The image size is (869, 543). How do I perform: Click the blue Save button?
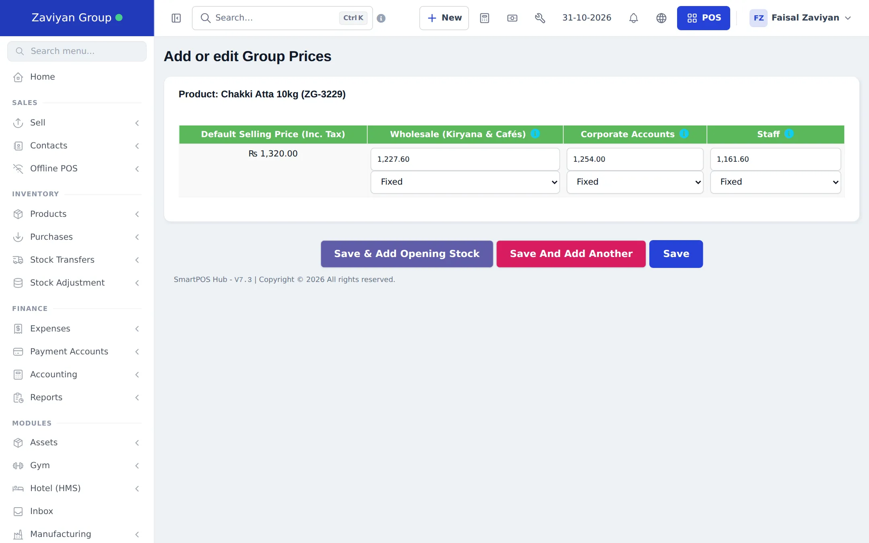tap(676, 254)
